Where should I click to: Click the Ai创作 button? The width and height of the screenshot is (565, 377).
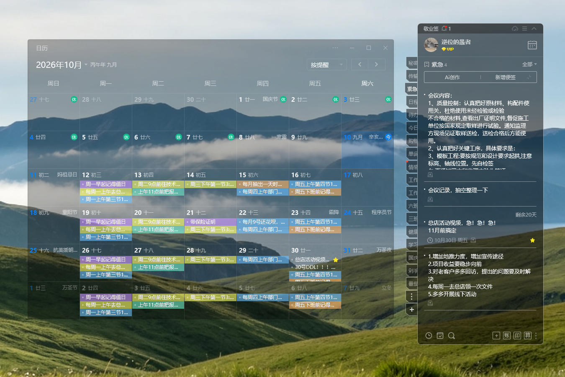point(452,77)
